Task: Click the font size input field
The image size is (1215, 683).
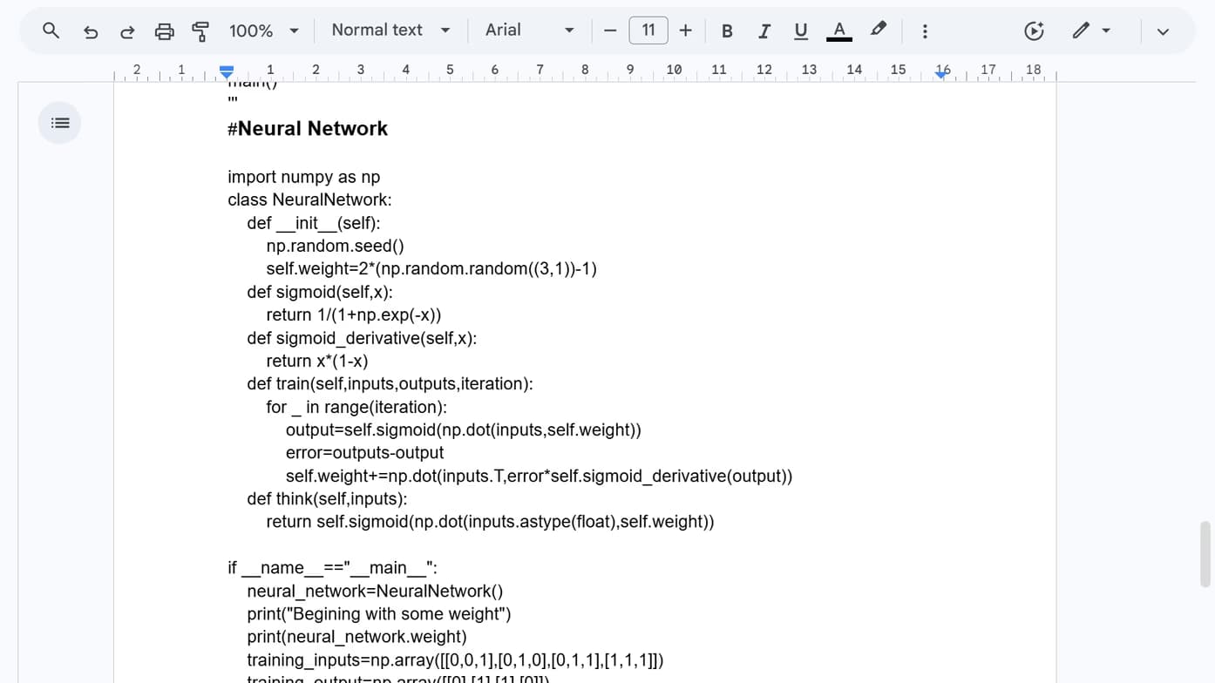Action: tap(648, 29)
